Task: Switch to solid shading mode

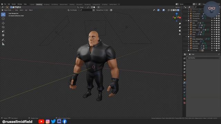Action: coord(174,10)
